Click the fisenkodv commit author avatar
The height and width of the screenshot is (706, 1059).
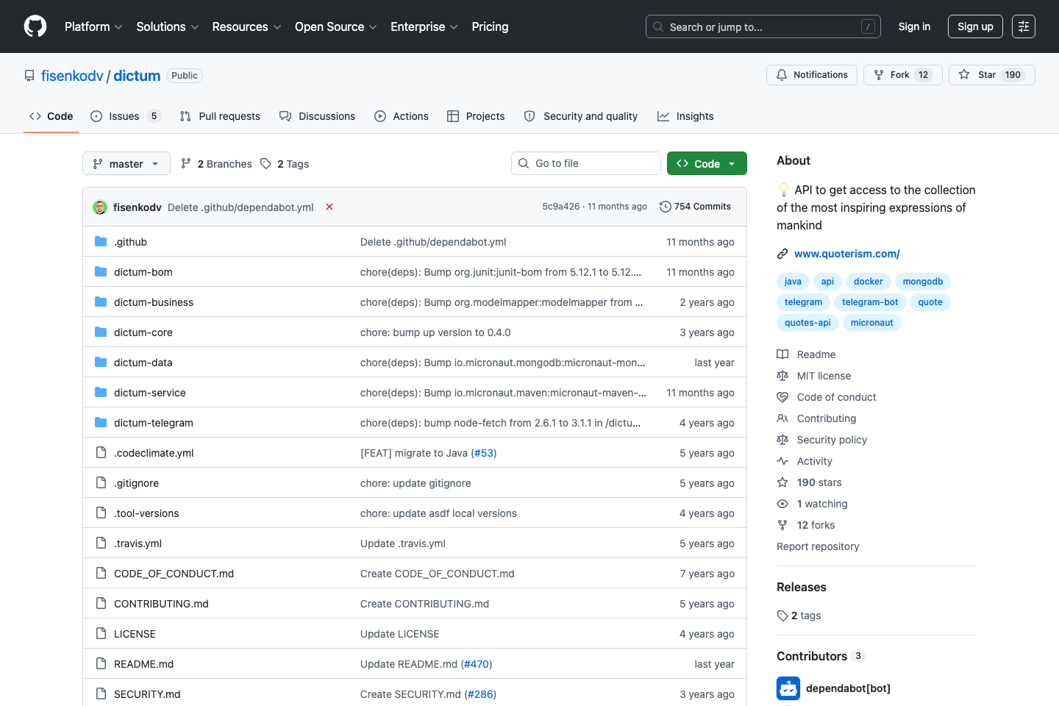pyautogui.click(x=100, y=207)
